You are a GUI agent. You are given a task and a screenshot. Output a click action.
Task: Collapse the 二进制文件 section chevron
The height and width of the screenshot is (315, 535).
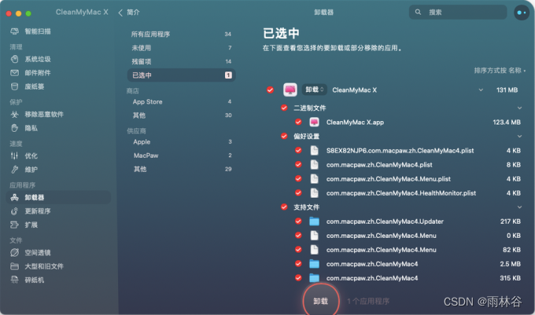coord(519,108)
